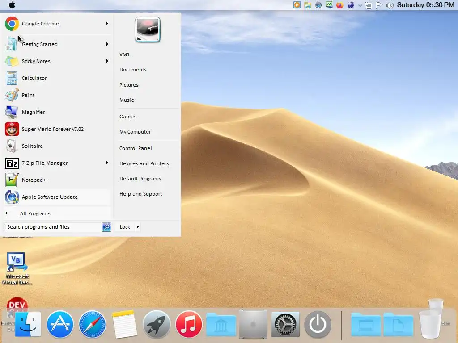Launch the Calculator app

[57, 78]
